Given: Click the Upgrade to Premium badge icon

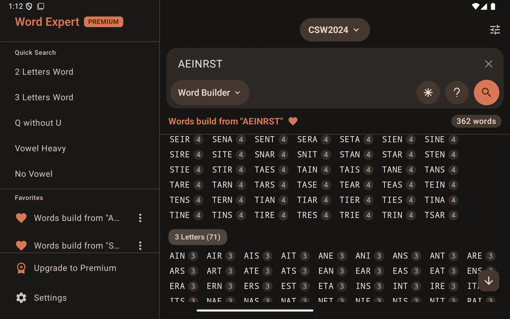Looking at the screenshot, I should coord(21,268).
